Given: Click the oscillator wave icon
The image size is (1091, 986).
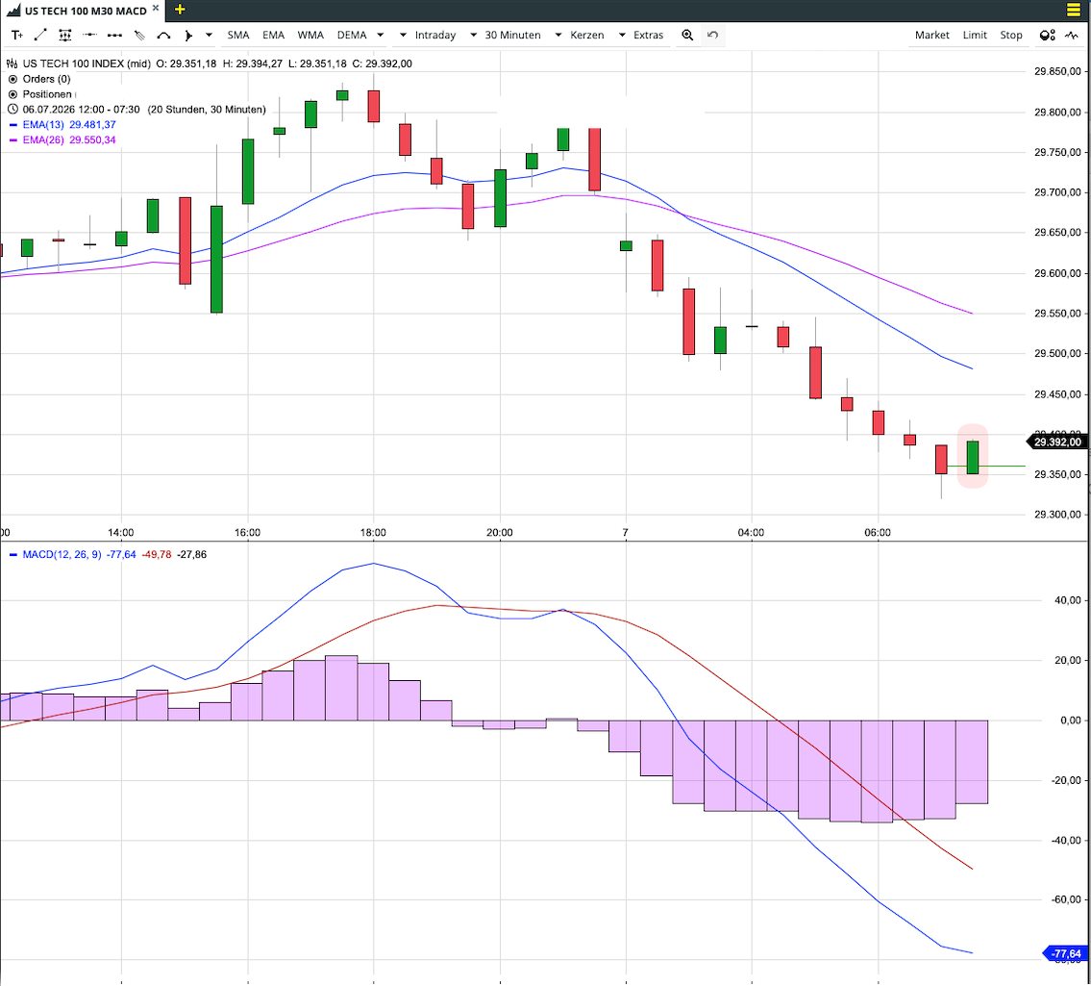Looking at the screenshot, I should [x=1072, y=35].
